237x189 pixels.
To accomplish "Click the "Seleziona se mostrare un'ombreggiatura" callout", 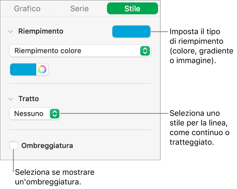I will coord(55,177).
